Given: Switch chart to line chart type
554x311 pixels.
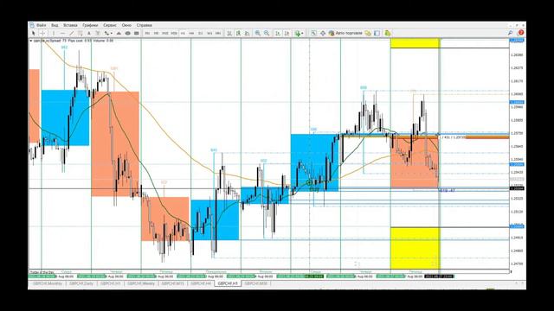Looking at the screenshot, I should tap(248, 33).
